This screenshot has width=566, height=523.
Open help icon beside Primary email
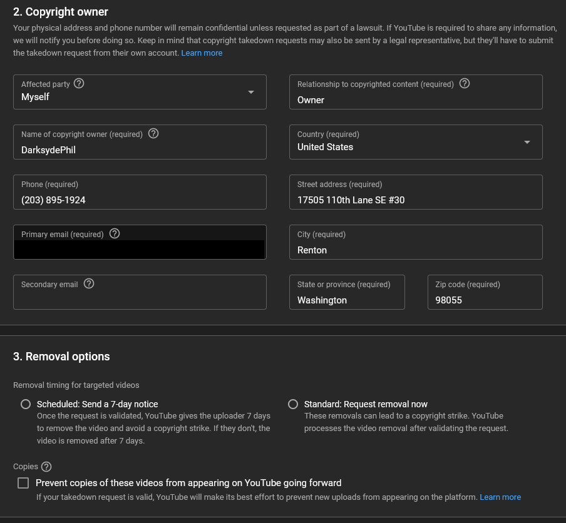click(115, 234)
